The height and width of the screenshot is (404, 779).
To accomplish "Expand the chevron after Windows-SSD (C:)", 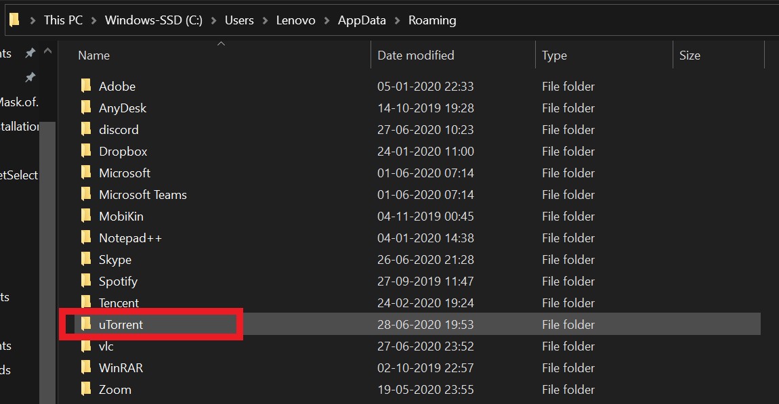I will (x=213, y=20).
